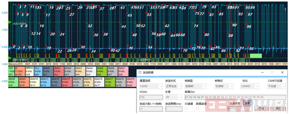
Task: Open the CANFD加速 不加速 dropdown
Action: tap(277, 86)
